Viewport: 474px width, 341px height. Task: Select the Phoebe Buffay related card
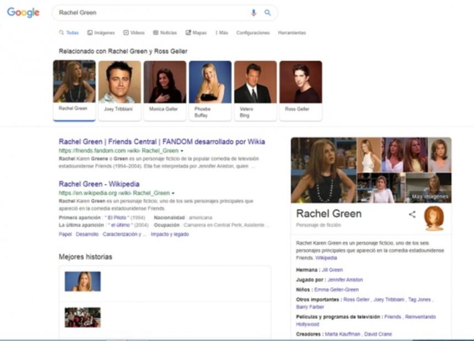210,90
